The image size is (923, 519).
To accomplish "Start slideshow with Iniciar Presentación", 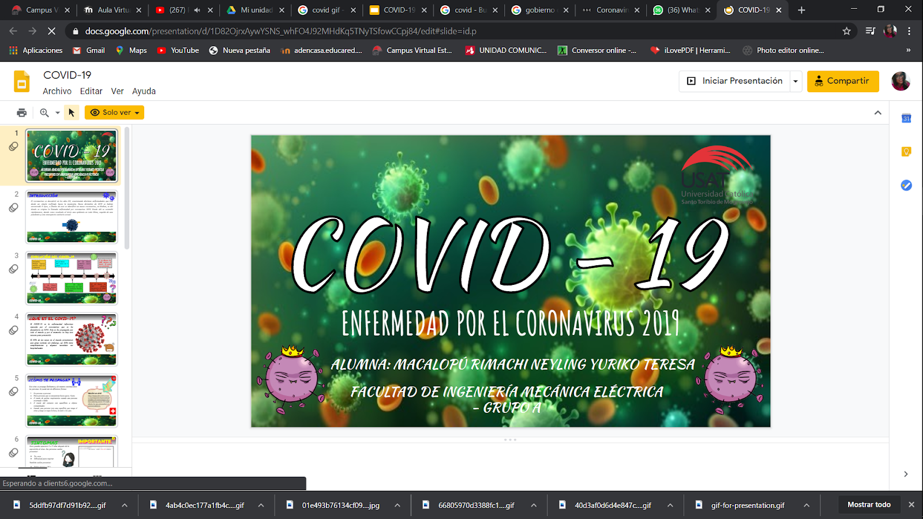I will [x=734, y=81].
